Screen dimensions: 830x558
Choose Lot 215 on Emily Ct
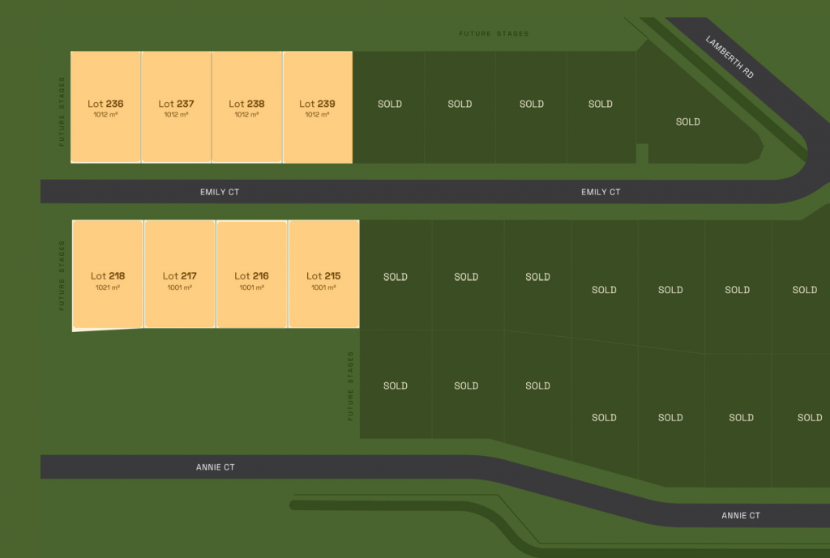click(x=323, y=275)
